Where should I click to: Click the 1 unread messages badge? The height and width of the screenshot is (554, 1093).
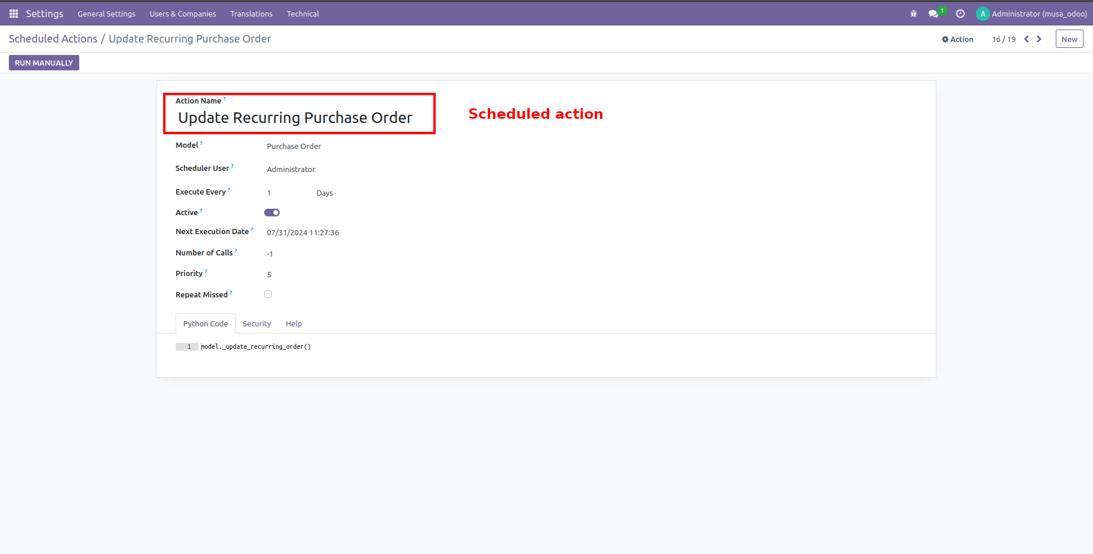coord(941,9)
